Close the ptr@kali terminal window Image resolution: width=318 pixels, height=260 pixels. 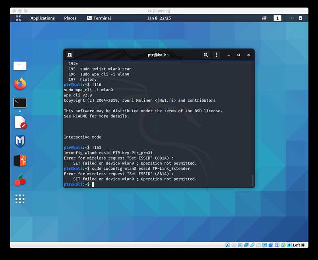[x=248, y=55]
